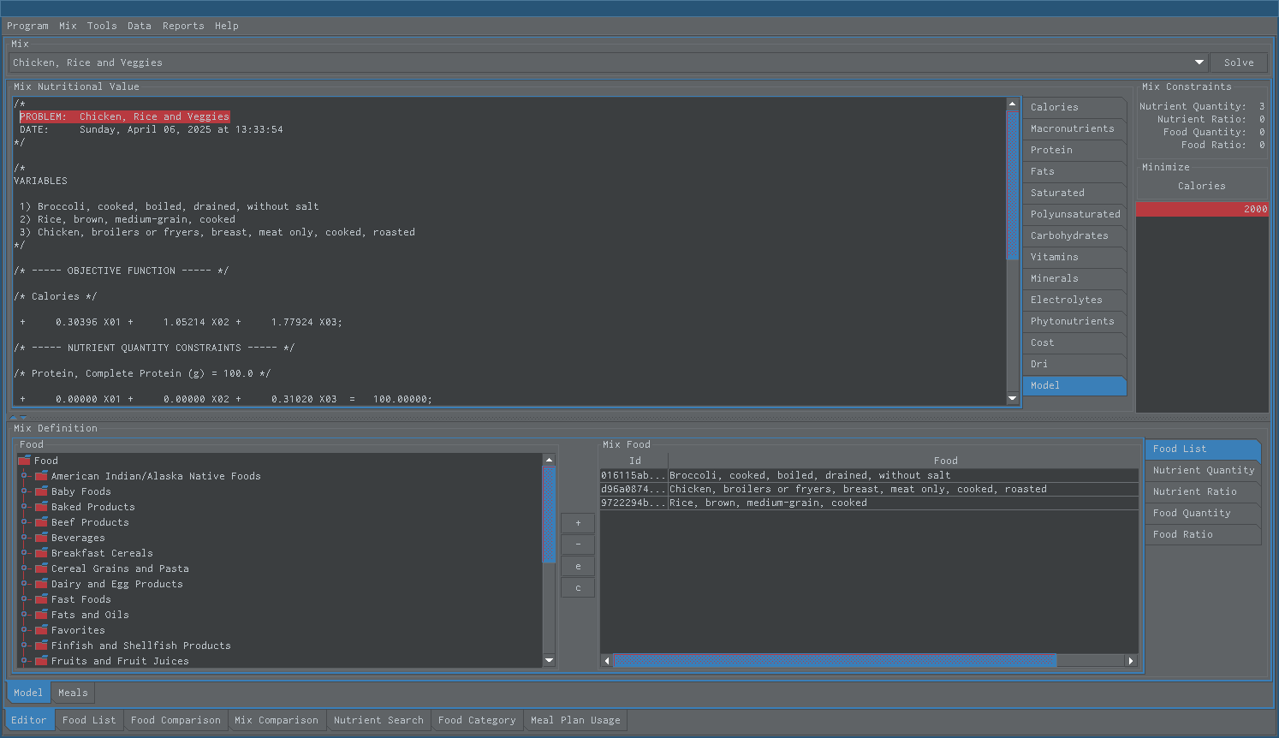
Task: Click the Breakfast Cereals folder icon
Action: pos(41,553)
